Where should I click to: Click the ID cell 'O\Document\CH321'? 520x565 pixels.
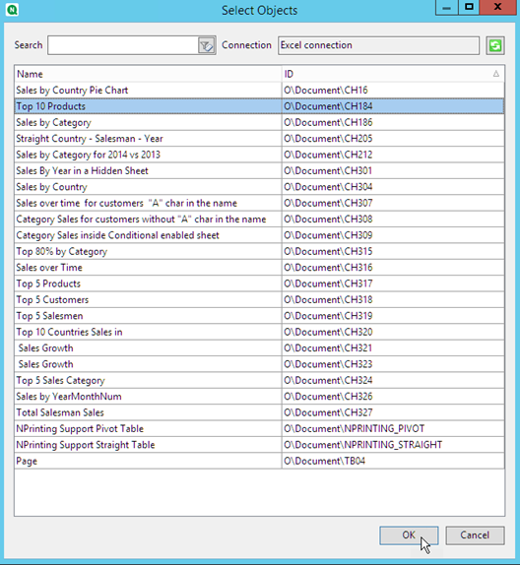click(393, 348)
